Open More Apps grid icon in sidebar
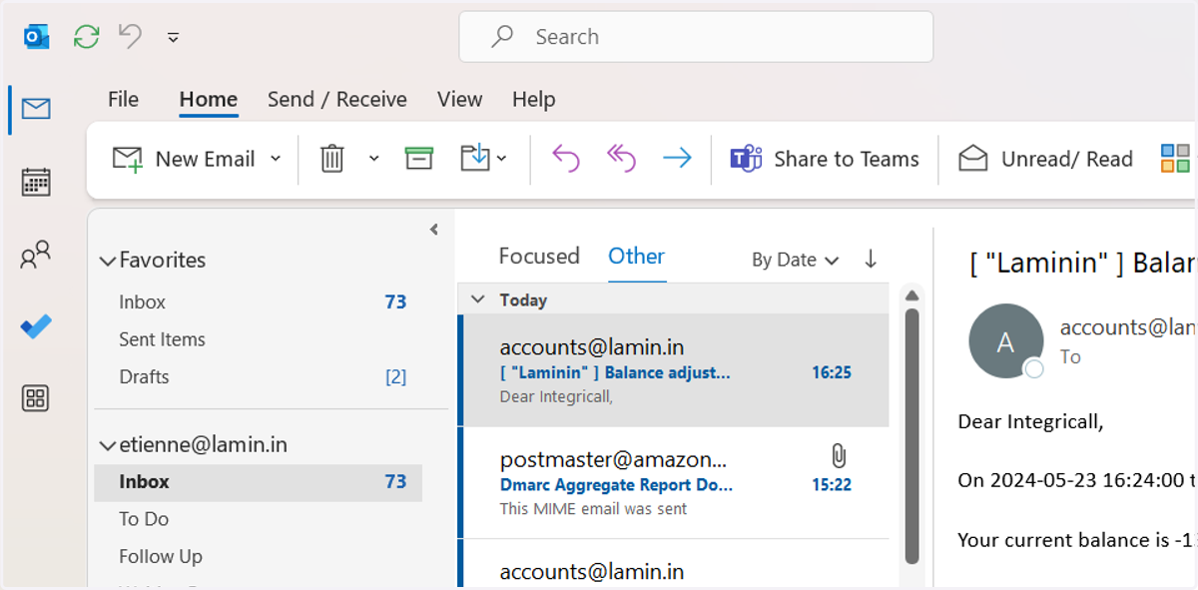1198x590 pixels. point(36,399)
